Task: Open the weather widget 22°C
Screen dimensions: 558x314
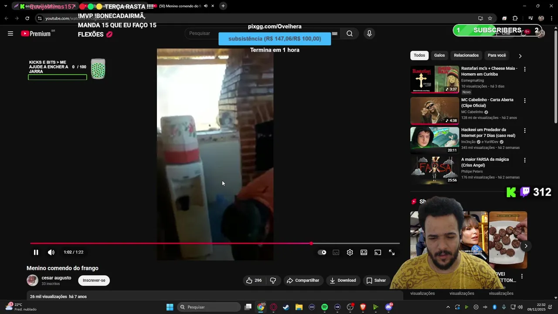Action: click(x=21, y=307)
